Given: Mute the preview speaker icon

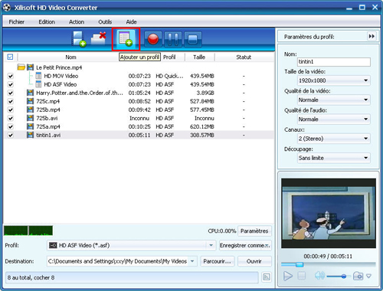Looking at the screenshot, I should (319, 276).
